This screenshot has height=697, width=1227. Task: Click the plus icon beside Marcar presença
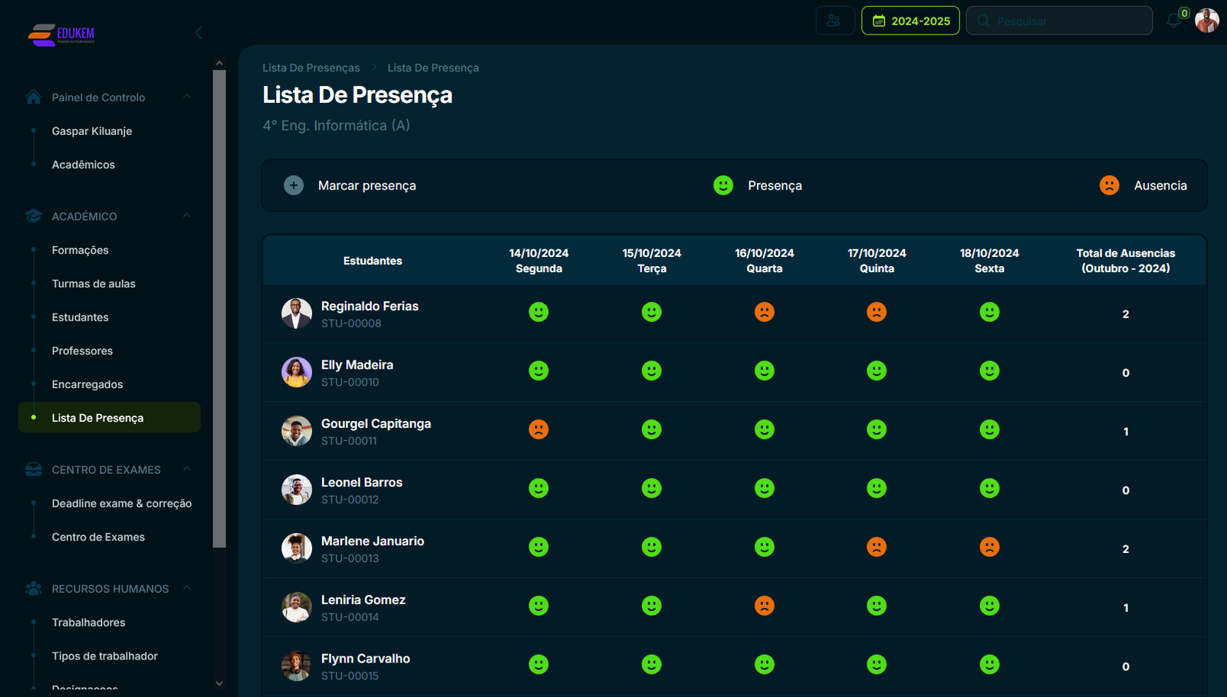click(294, 186)
